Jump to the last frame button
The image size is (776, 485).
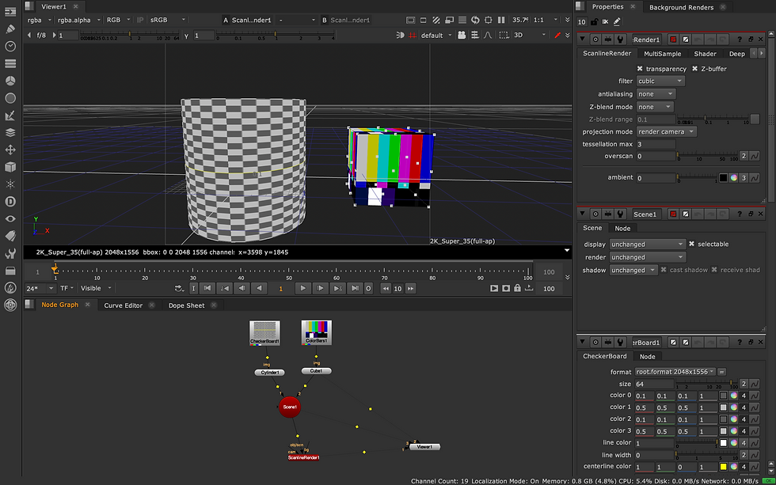[355, 288]
